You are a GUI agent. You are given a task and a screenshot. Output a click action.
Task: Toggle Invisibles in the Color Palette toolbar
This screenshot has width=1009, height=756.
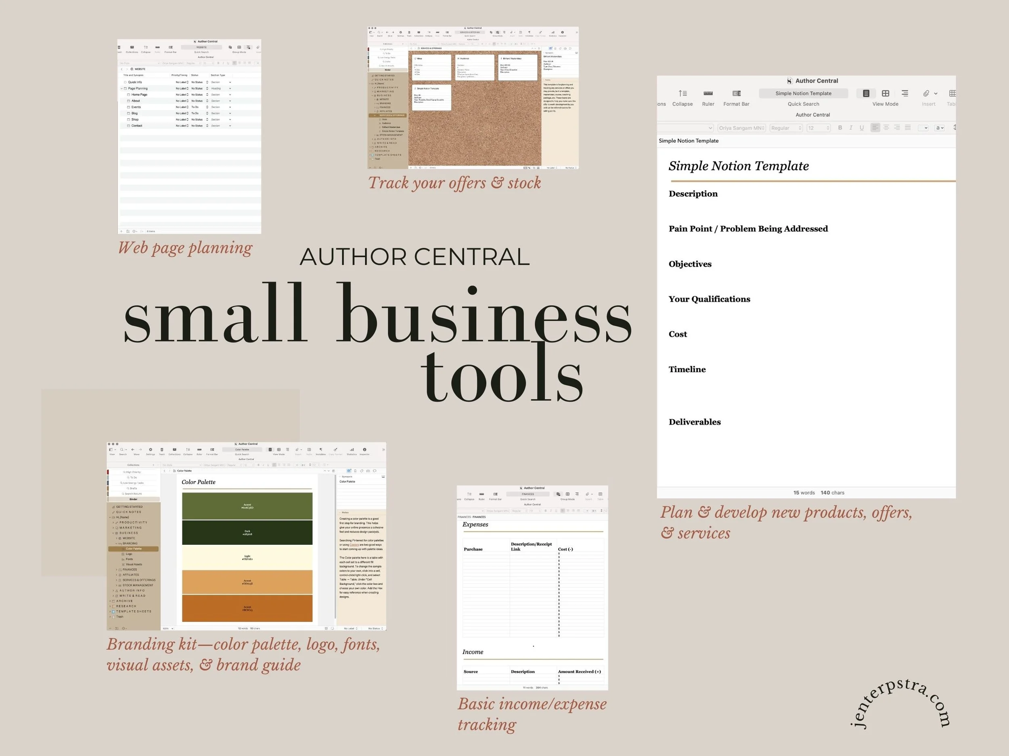pos(321,450)
